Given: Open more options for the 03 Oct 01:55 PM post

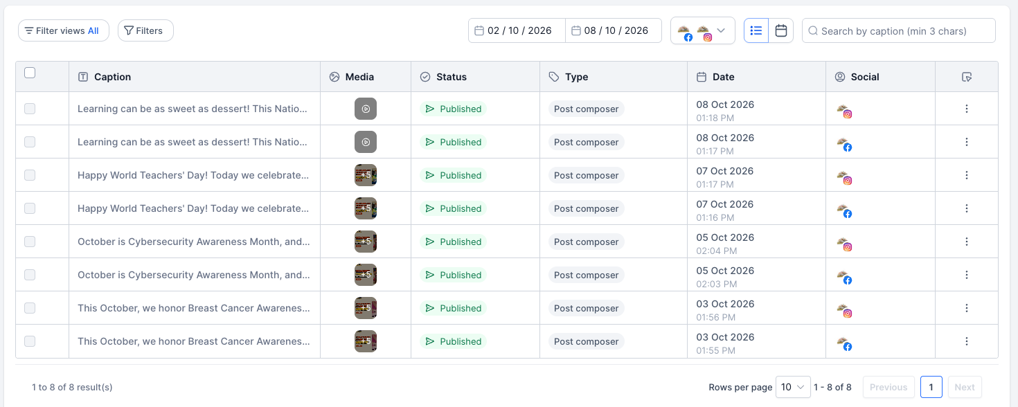Looking at the screenshot, I should [x=967, y=341].
